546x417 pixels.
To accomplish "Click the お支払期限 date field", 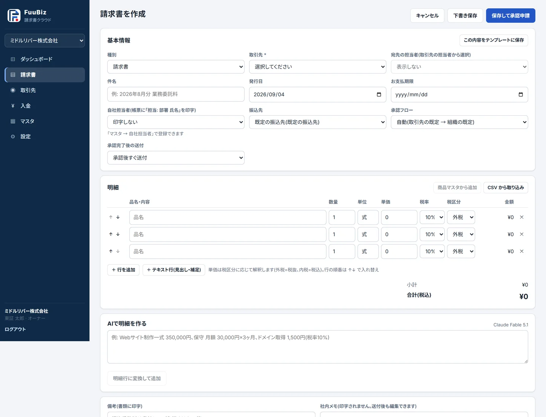I will pyautogui.click(x=460, y=94).
